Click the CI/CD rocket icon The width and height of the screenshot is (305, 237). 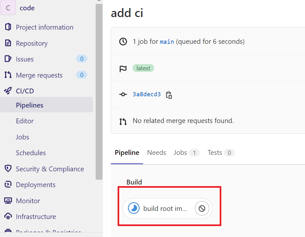point(8,91)
